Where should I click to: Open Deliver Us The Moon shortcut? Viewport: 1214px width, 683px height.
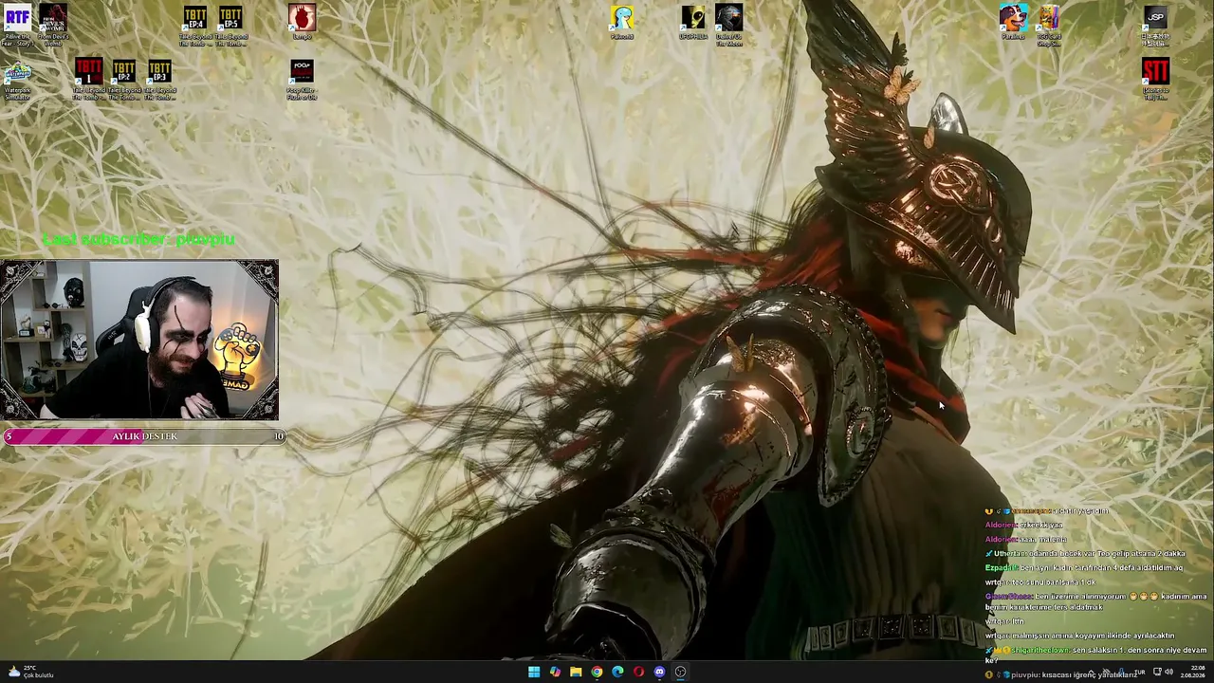point(728,25)
